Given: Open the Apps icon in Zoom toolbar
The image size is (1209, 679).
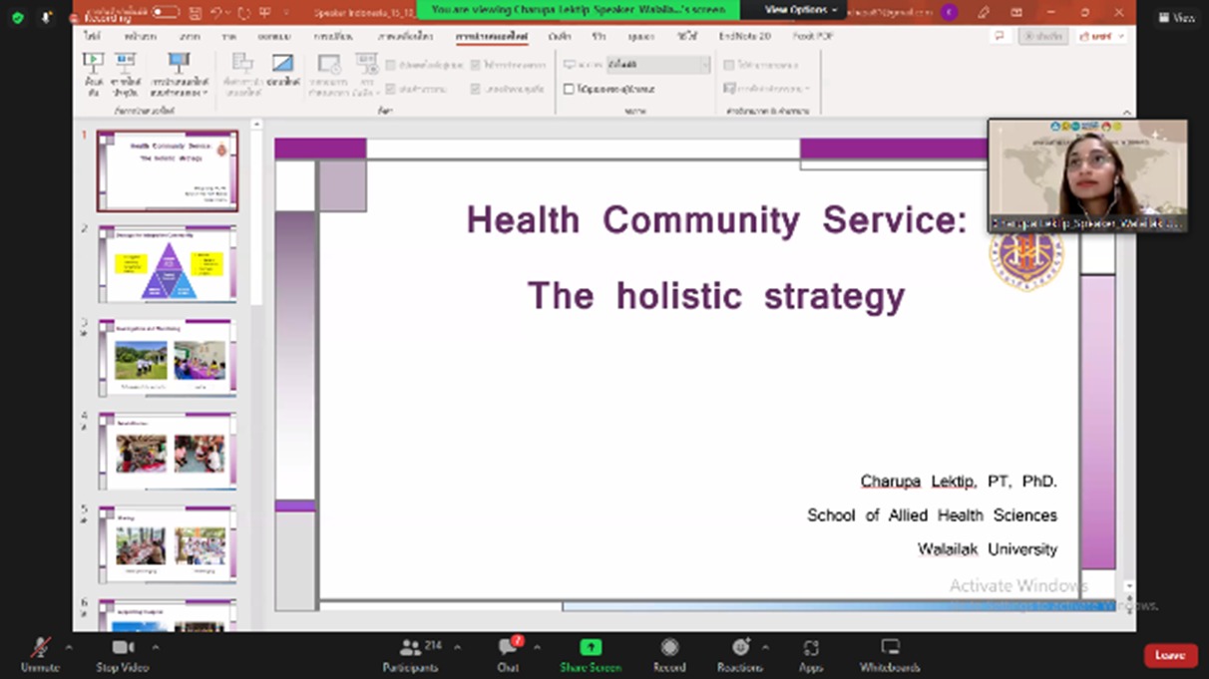Looking at the screenshot, I should (x=810, y=648).
